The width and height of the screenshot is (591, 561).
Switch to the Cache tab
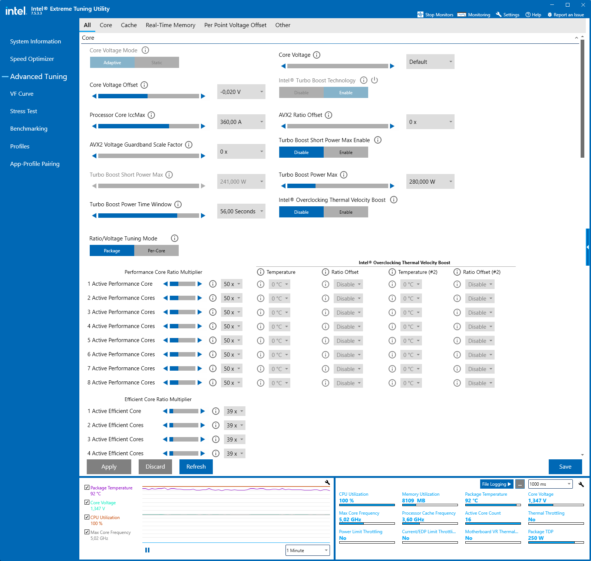[x=129, y=25]
